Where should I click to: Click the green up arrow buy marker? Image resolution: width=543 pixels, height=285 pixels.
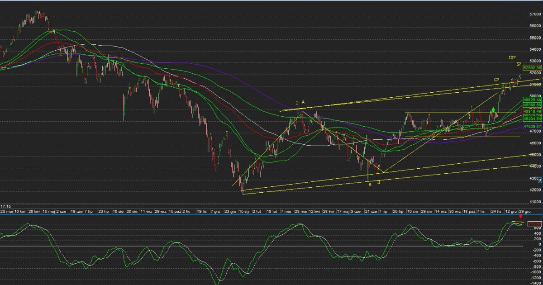[493, 109]
